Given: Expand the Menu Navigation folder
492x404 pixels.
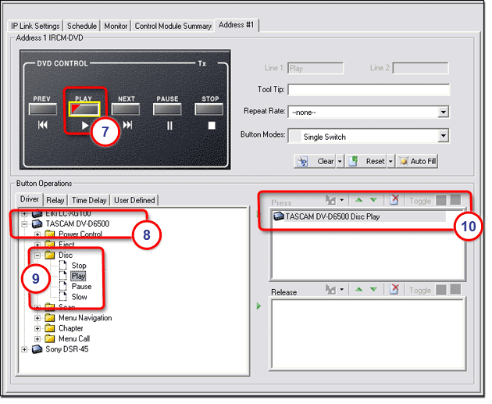Looking at the screenshot, I should coord(38,318).
